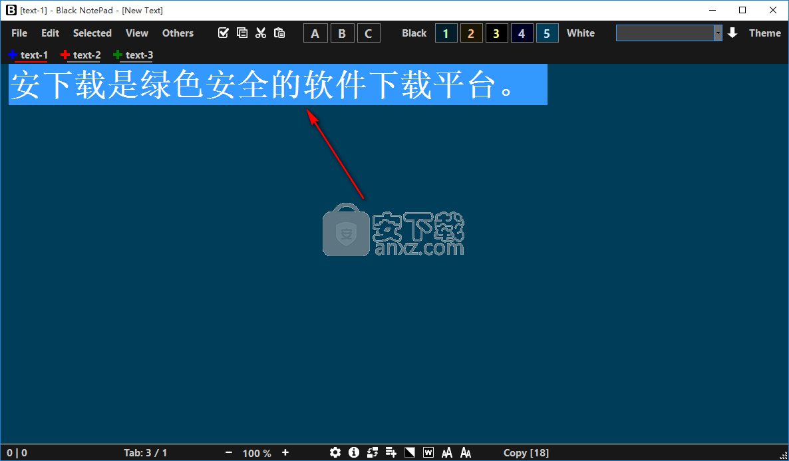Select color theme swatch 5

click(547, 33)
